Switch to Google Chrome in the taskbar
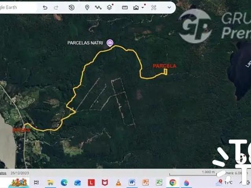Screen dimensions: 251x188 [173, 183]
